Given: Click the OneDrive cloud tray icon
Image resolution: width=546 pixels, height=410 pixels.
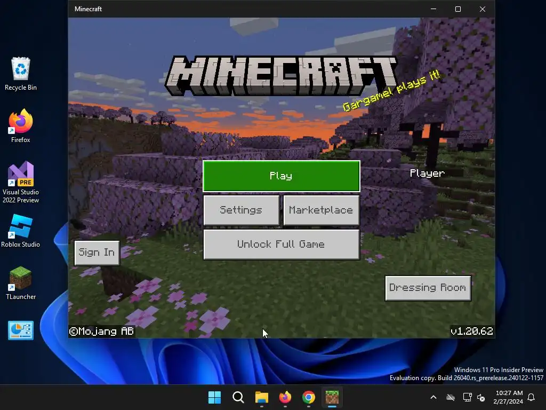Looking at the screenshot, I should [x=451, y=397].
